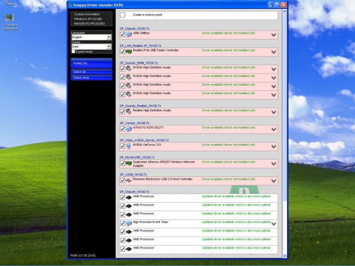Expand the High Precision Event Timer row
This screenshot has width=355, height=266.
tap(273, 224)
